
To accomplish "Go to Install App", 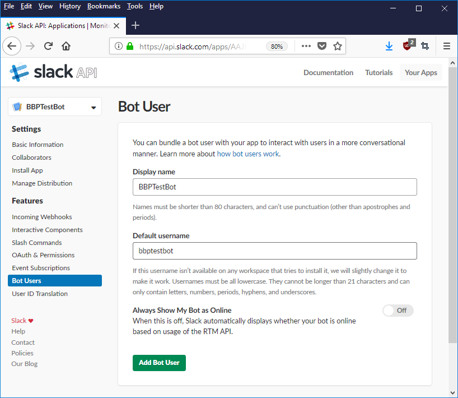I will (x=27, y=170).
